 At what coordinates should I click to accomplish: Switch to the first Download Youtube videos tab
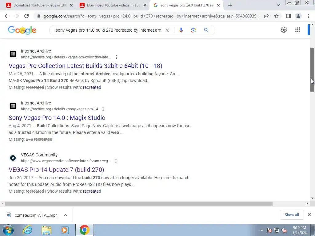click(x=40, y=5)
